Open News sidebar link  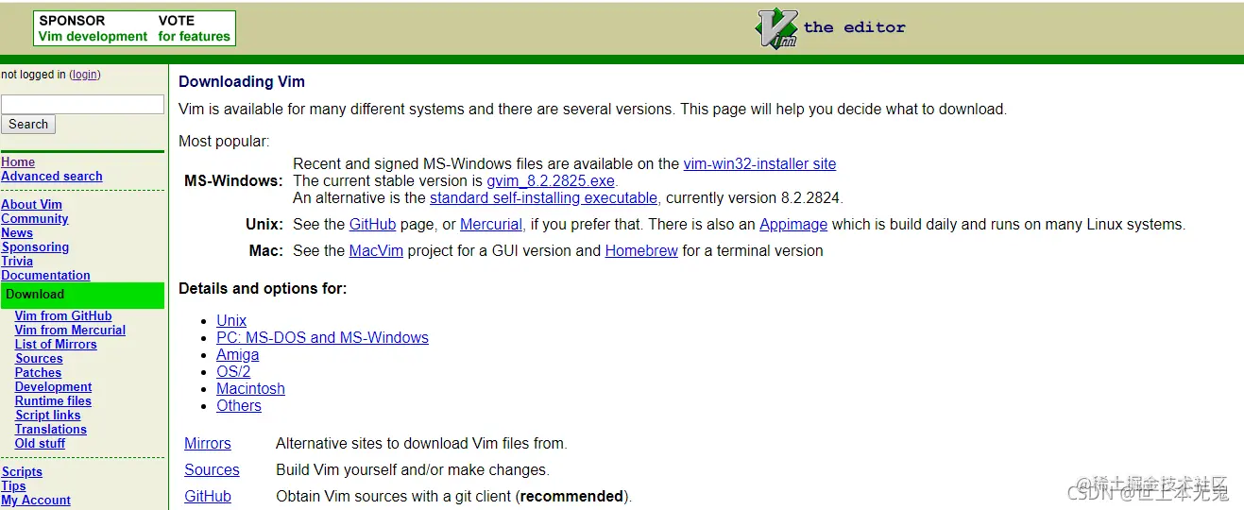pyautogui.click(x=17, y=233)
